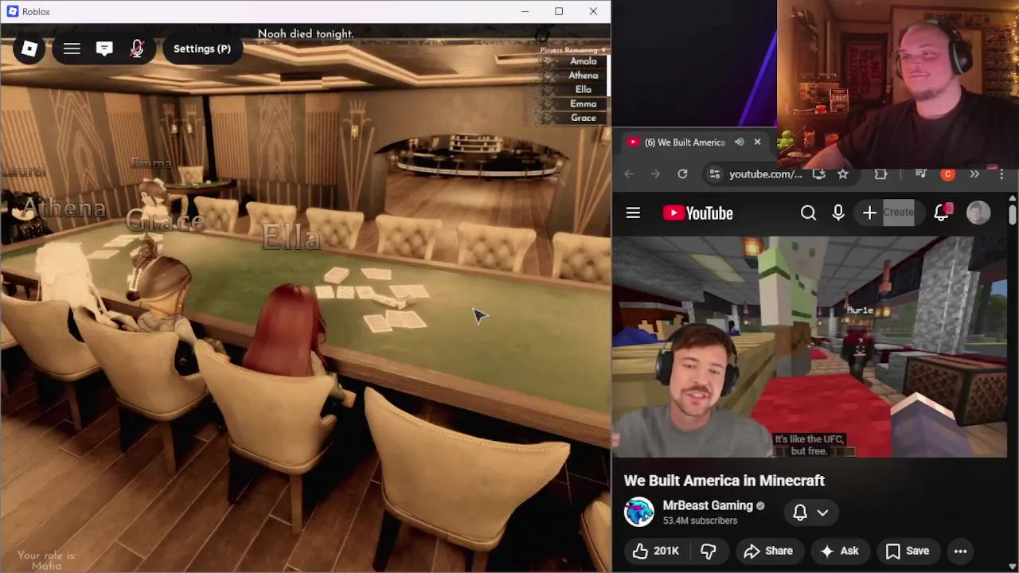Open the browser extensions puzzle icon
Screen dimensions: 1019x573
[880, 174]
